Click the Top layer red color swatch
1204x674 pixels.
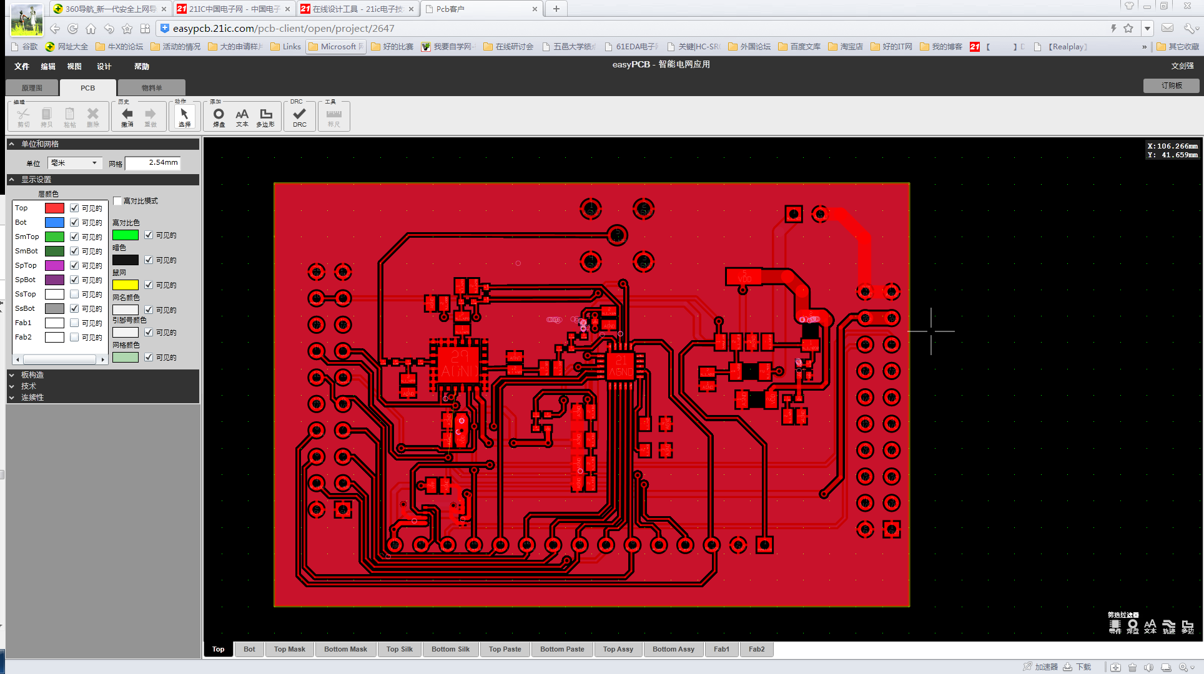(54, 208)
